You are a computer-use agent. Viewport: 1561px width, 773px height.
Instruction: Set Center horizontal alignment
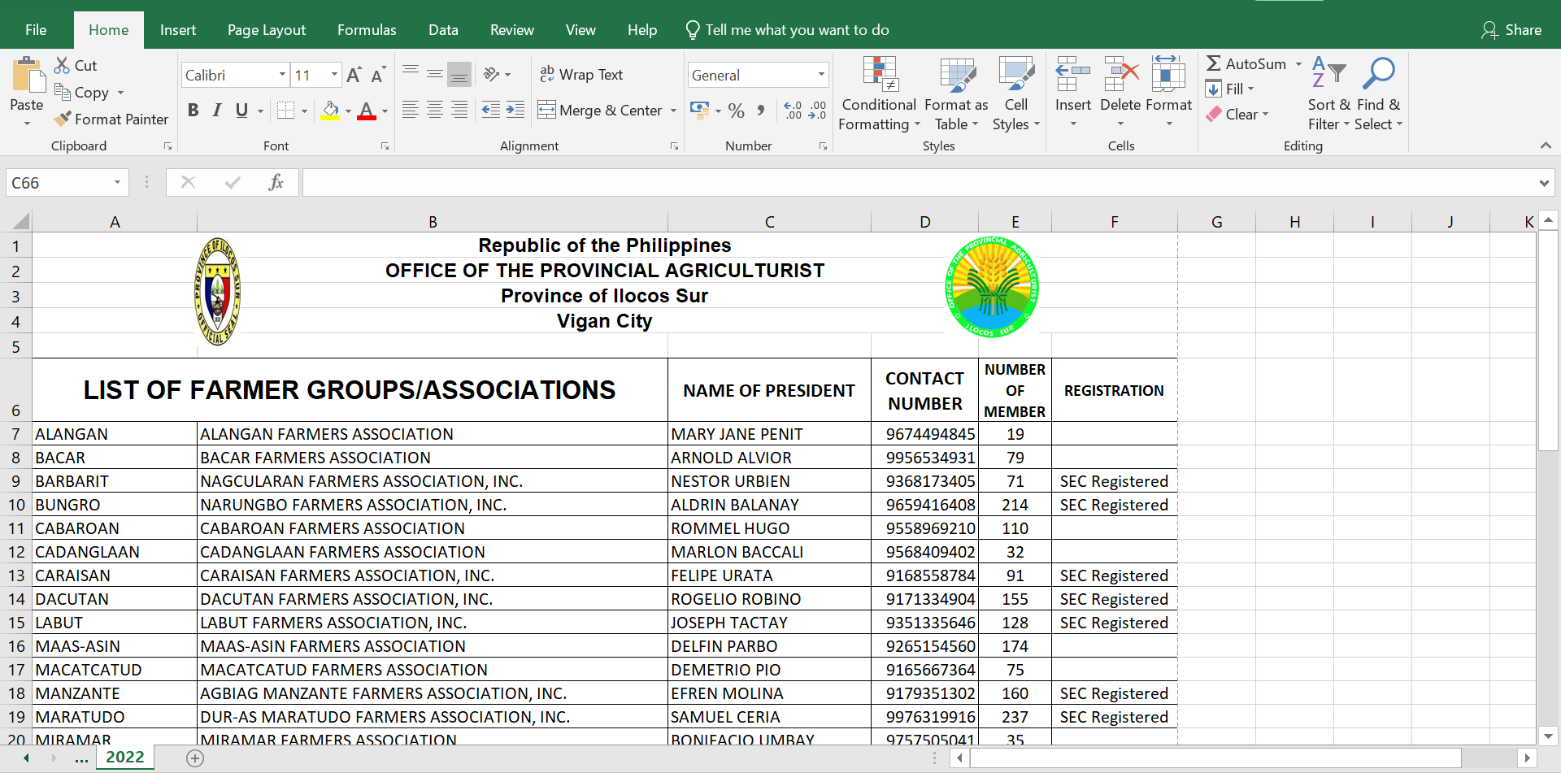[435, 110]
